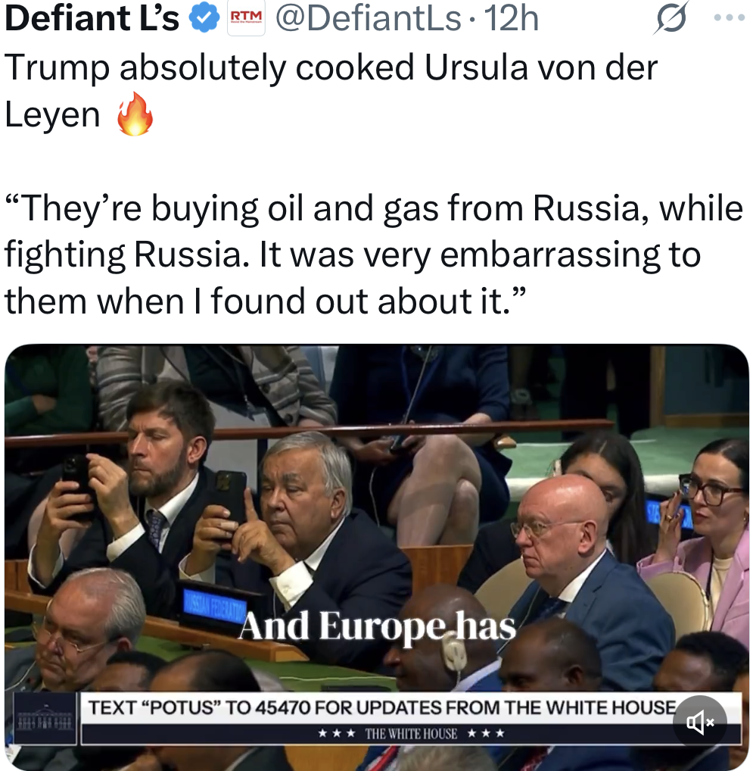This screenshot has width=753, height=771.
Task: Open the 12h timestamp permalink
Action: [511, 18]
